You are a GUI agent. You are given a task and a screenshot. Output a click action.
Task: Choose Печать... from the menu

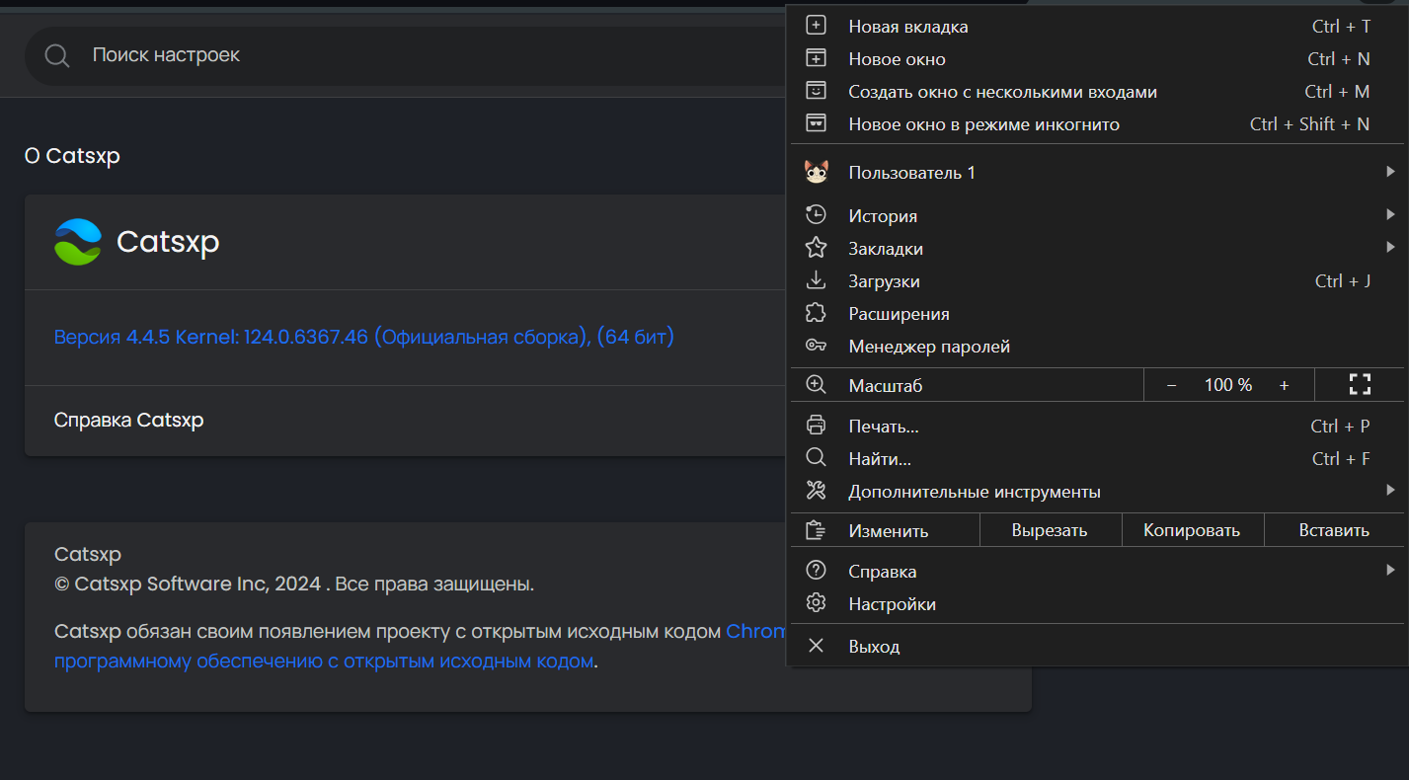coord(1097,427)
